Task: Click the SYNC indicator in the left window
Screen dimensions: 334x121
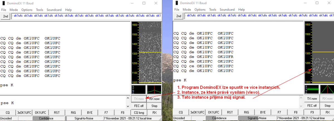Action: point(138,89)
